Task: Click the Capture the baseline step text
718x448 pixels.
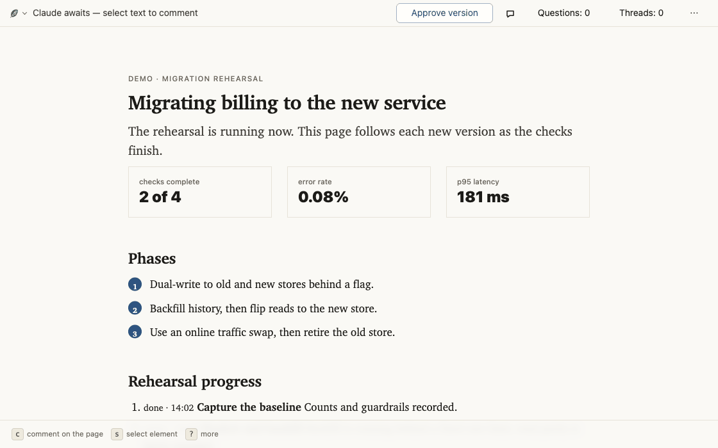Action: click(x=249, y=407)
